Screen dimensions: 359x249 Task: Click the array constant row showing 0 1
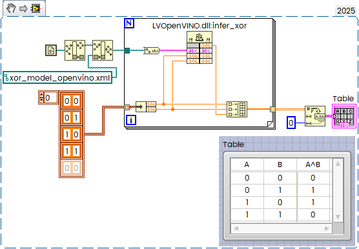point(72,118)
